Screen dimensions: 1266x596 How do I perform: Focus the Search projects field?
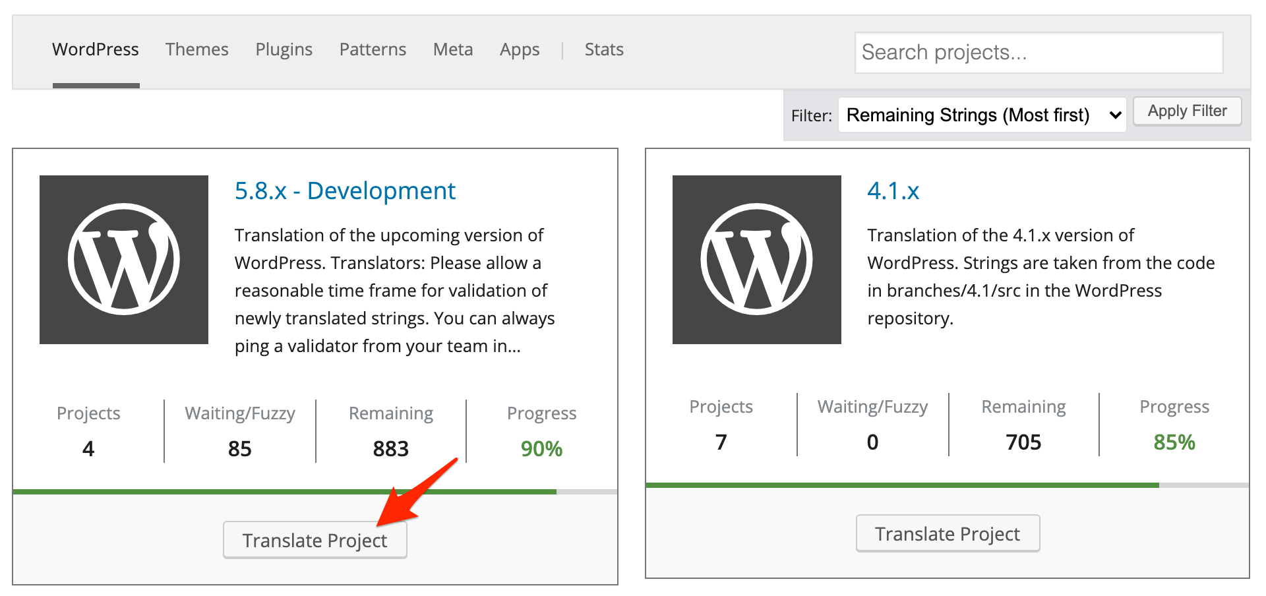point(1039,53)
